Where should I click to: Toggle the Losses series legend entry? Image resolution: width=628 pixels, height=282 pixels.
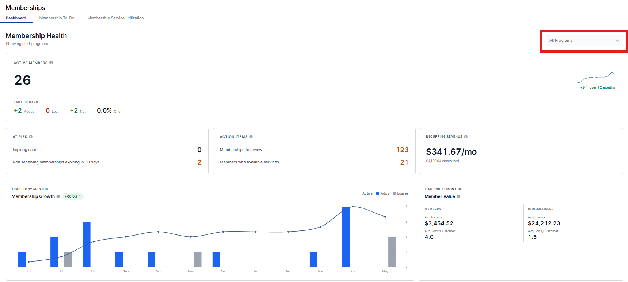click(400, 193)
